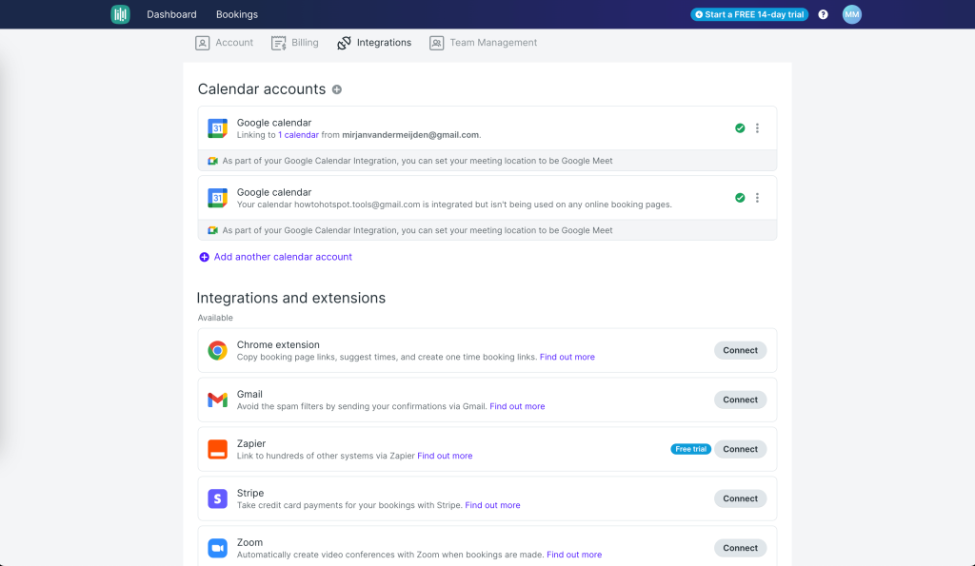Image resolution: width=975 pixels, height=566 pixels.
Task: Open the Team Management tab
Action: coord(484,43)
